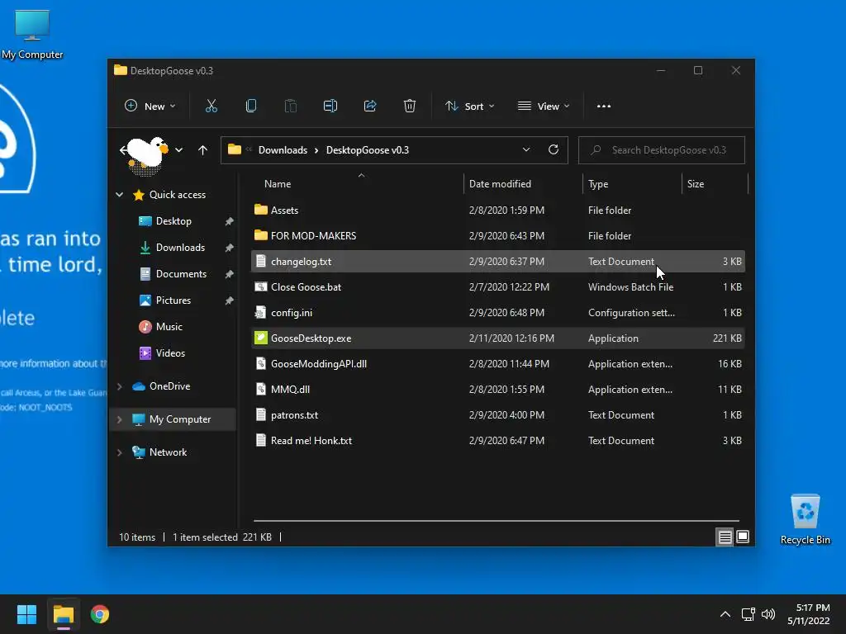This screenshot has height=634, width=846.
Task: Open Recycle Bin on the desktop
Action: pos(805,518)
